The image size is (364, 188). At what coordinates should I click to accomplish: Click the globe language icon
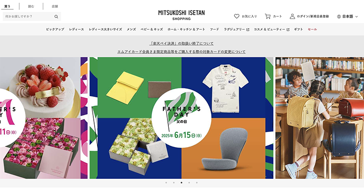[x=339, y=16]
